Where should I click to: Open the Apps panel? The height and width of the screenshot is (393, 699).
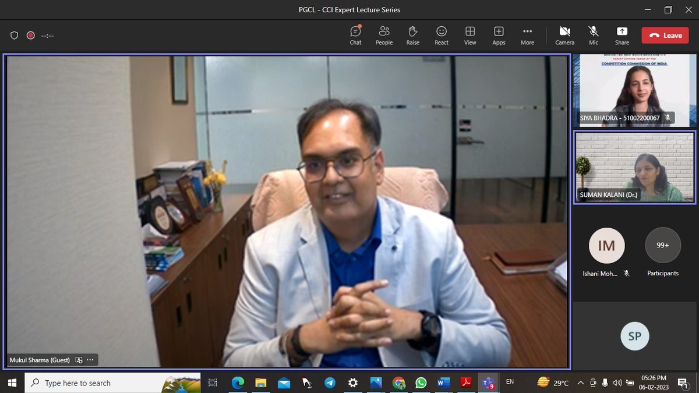[x=499, y=35]
